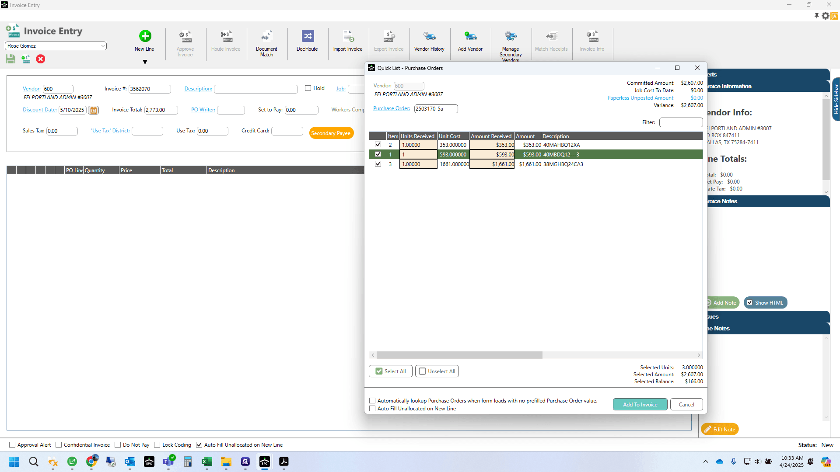This screenshot has height=472, width=840.
Task: Click the Secondary Payee button
Action: [331, 133]
